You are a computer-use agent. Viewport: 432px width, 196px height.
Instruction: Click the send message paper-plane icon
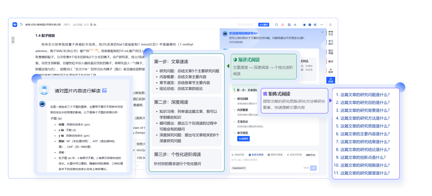coord(313,168)
